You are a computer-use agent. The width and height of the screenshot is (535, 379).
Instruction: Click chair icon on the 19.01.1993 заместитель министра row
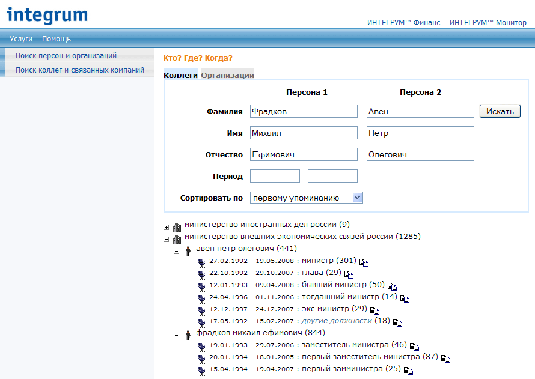[x=202, y=347]
